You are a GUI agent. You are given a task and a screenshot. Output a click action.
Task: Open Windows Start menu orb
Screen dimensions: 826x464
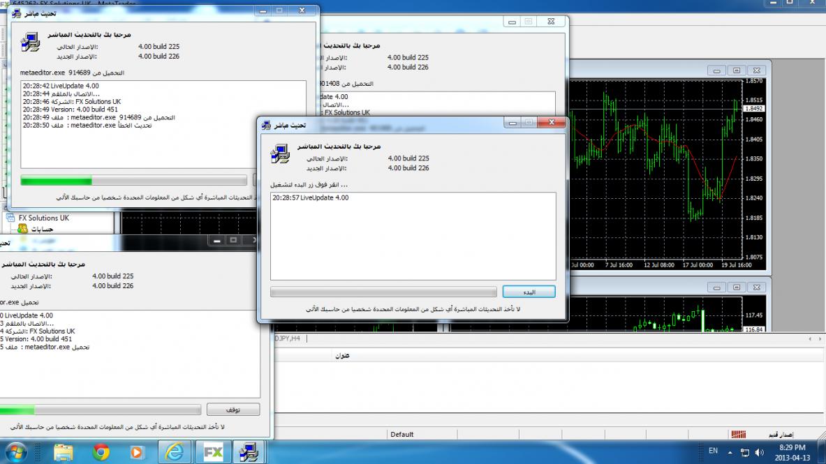coord(14,452)
